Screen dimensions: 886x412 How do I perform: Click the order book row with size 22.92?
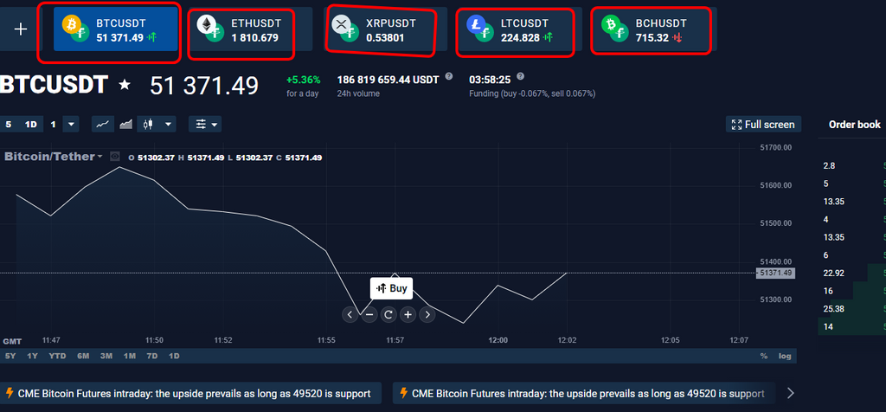coord(852,273)
